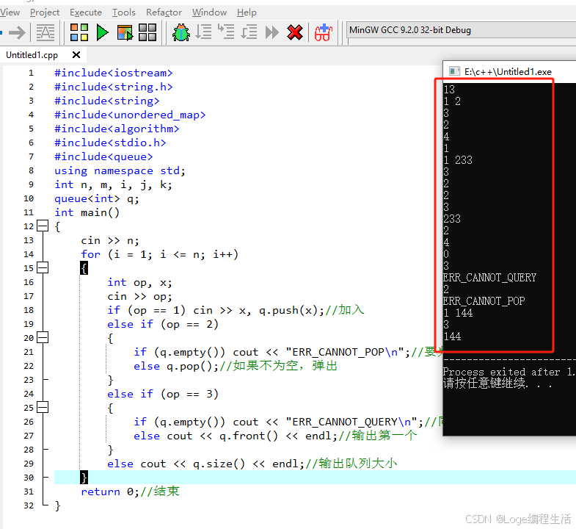The width and height of the screenshot is (576, 529).
Task: Click the 'cin >> n;' line
Action: 110,240
